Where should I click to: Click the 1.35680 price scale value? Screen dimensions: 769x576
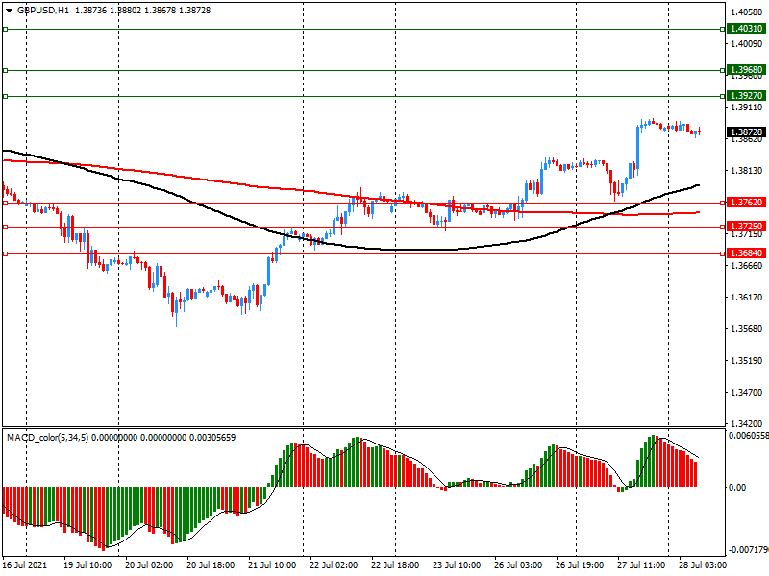747,328
